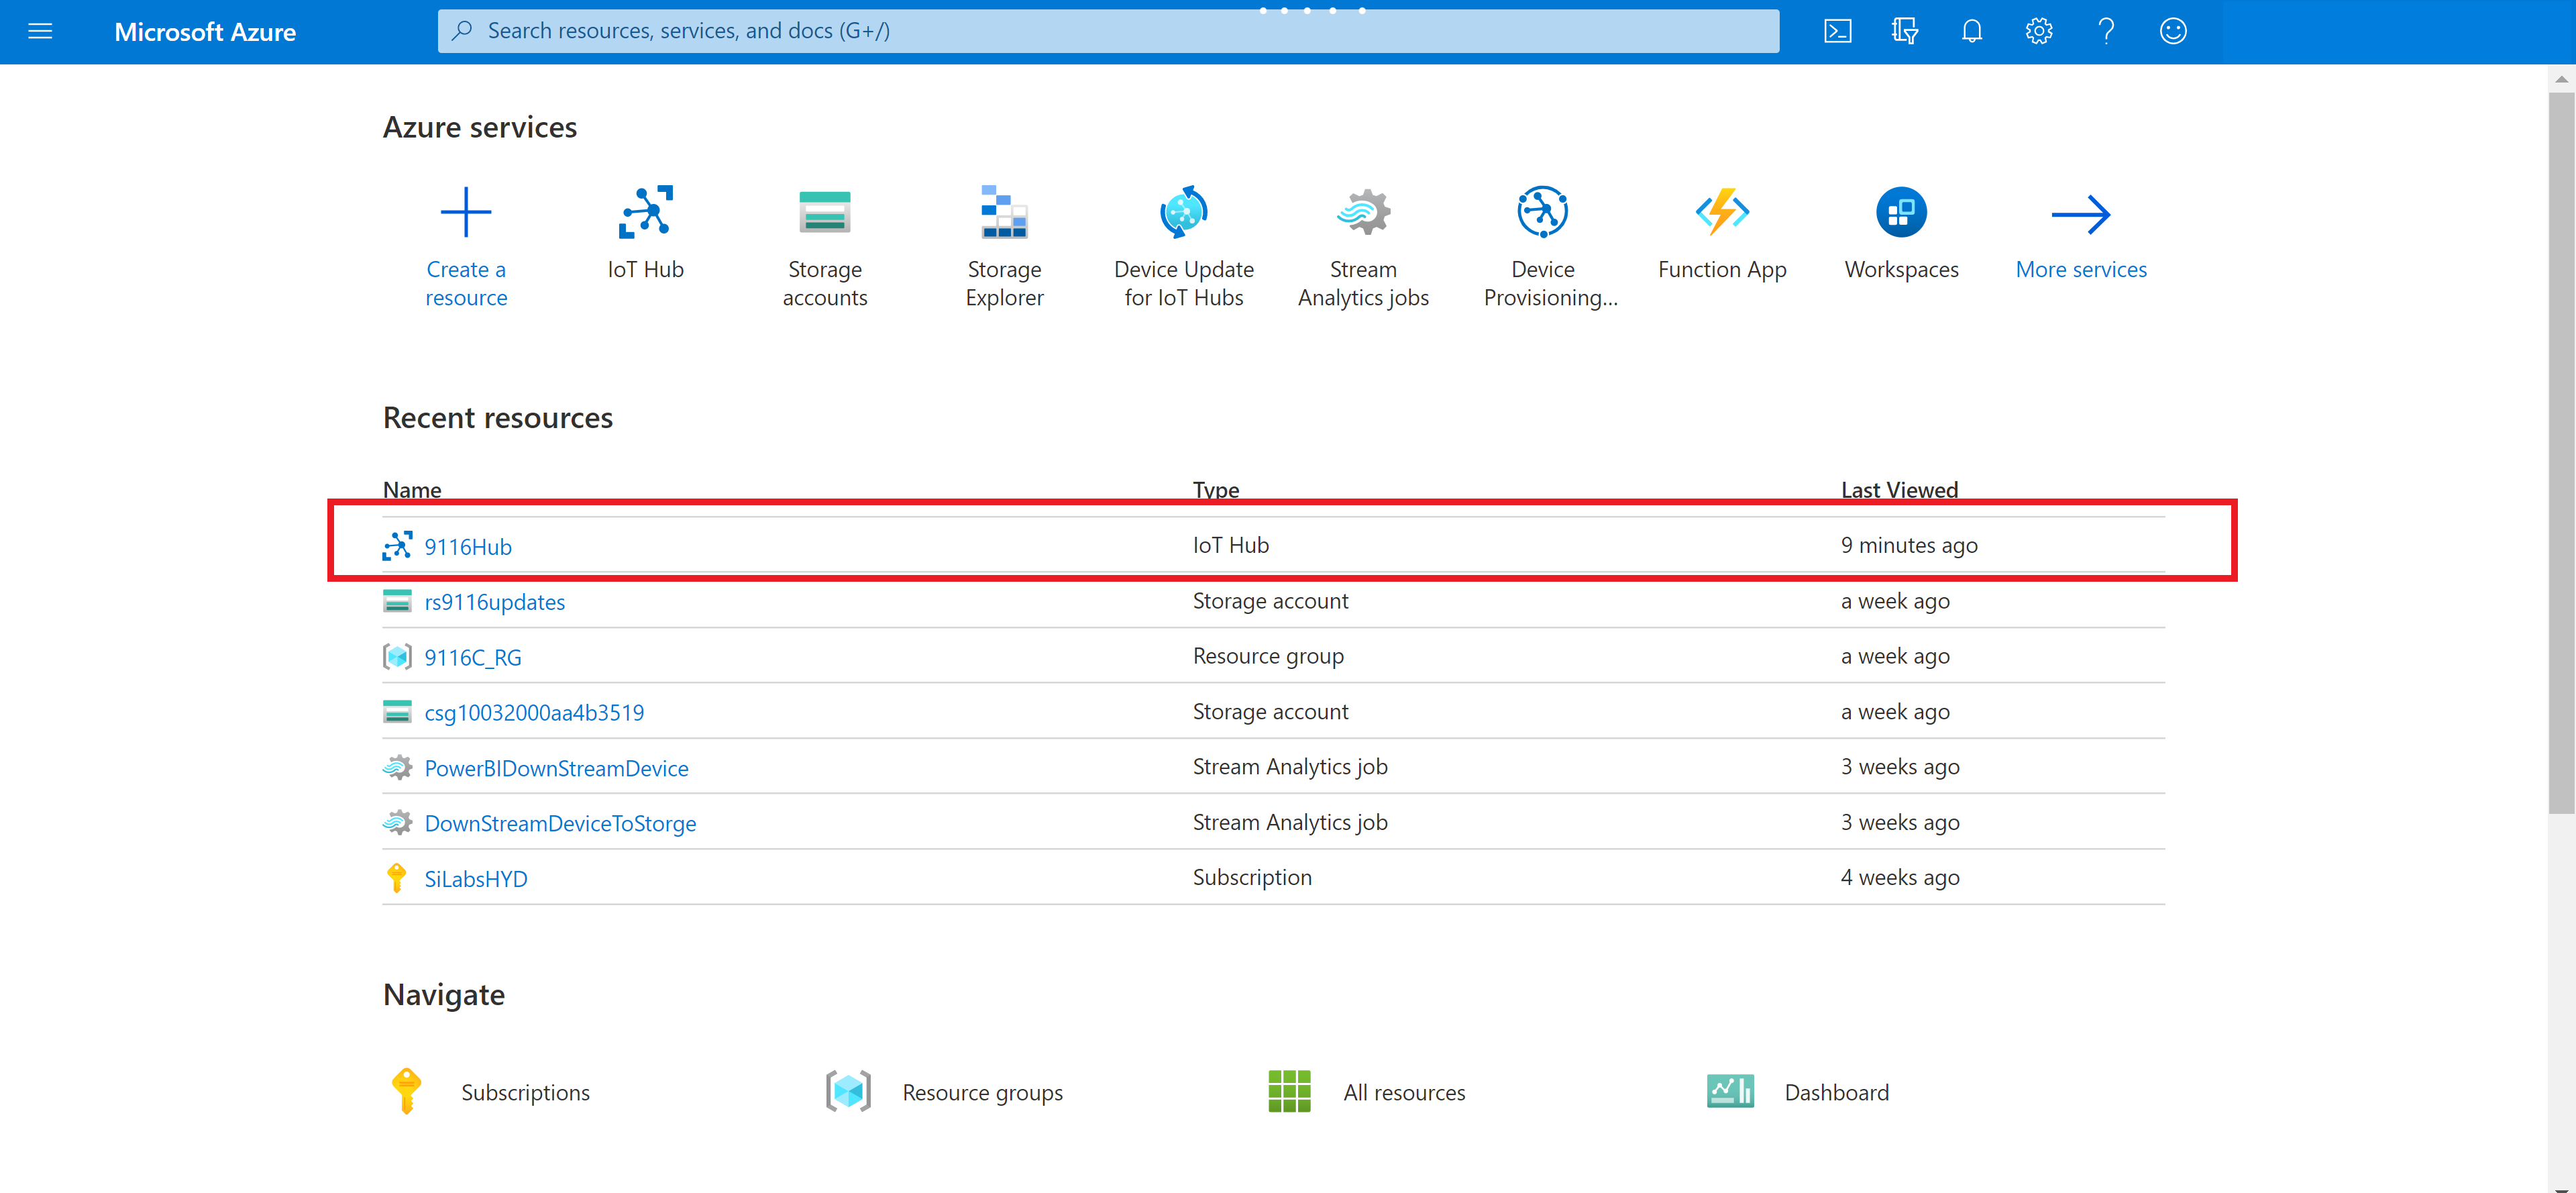Click the '4 weeks ago' cell
The width and height of the screenshot is (2576, 1193).
(x=1900, y=877)
